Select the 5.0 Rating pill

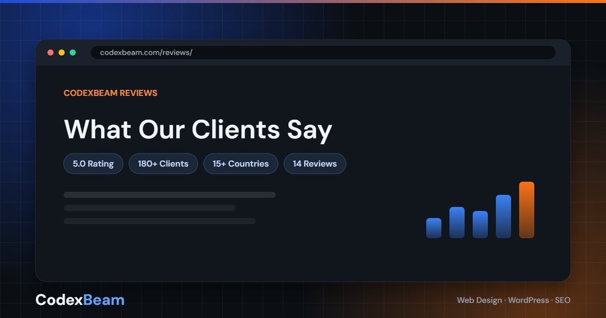(93, 164)
